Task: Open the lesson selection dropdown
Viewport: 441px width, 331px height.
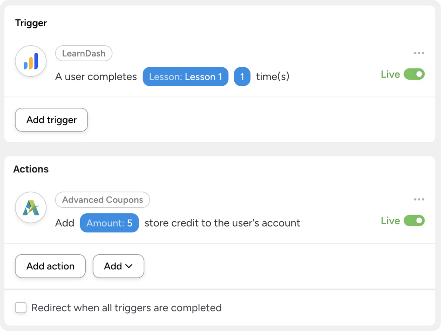Action: coord(185,76)
